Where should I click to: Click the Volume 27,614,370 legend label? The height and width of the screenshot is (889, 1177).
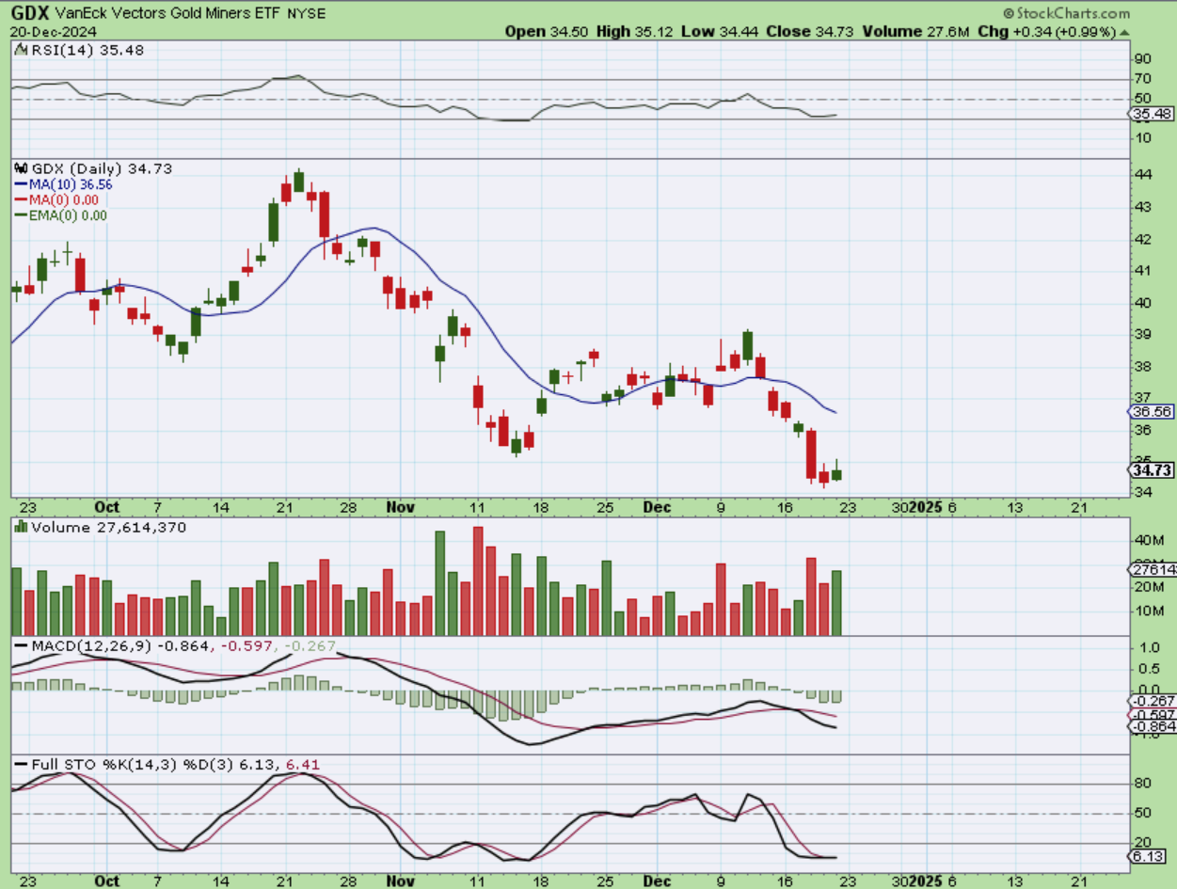pos(108,528)
